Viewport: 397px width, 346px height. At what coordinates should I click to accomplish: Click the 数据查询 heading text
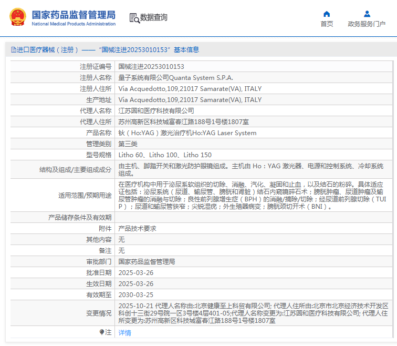click(154, 18)
